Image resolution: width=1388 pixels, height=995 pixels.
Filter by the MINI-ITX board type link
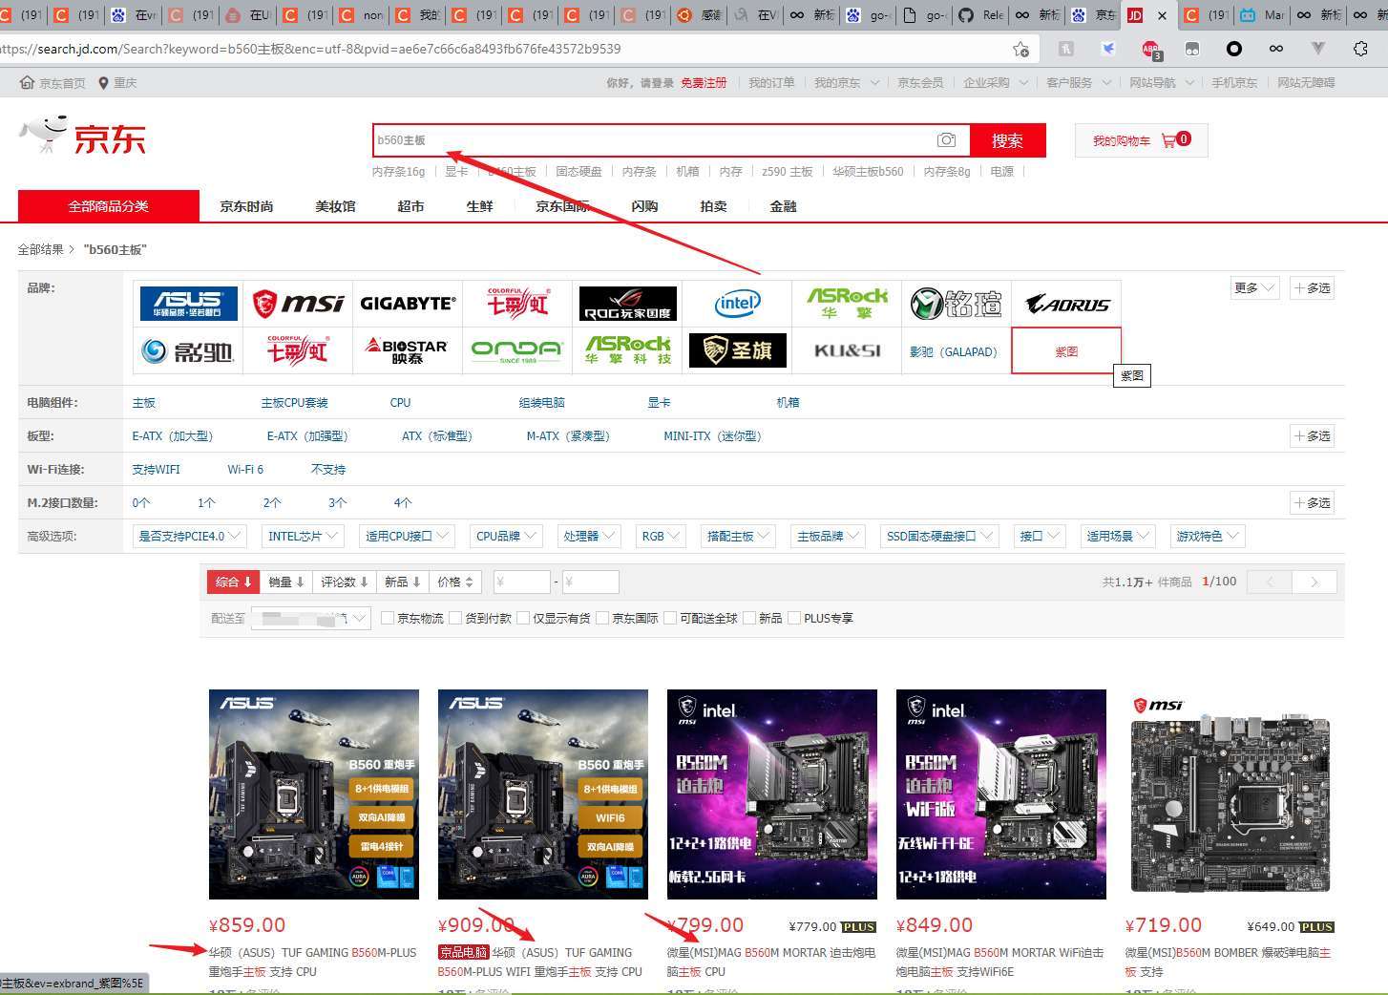coord(712,435)
